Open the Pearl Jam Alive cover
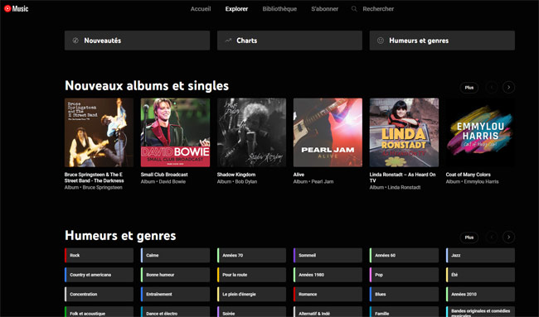This screenshot has height=317, width=539. pos(328,132)
